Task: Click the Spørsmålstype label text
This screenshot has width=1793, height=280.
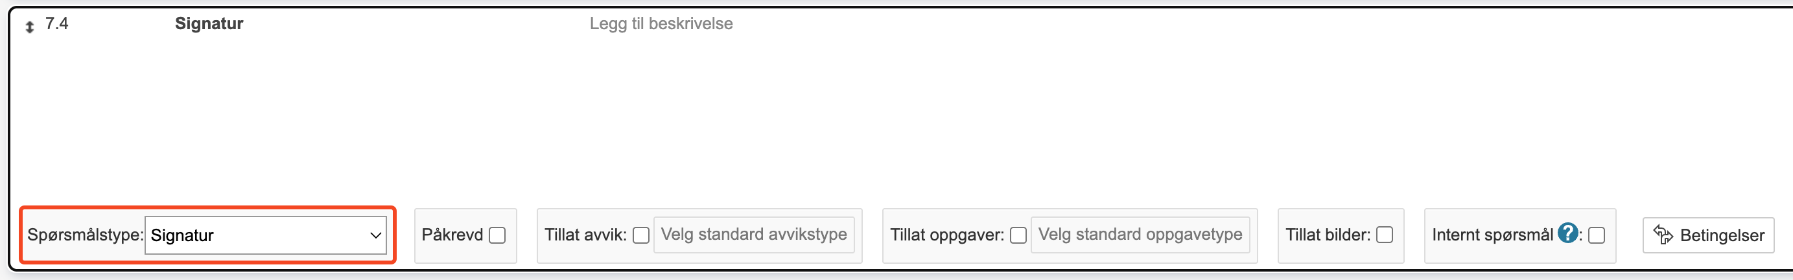Action: [84, 235]
